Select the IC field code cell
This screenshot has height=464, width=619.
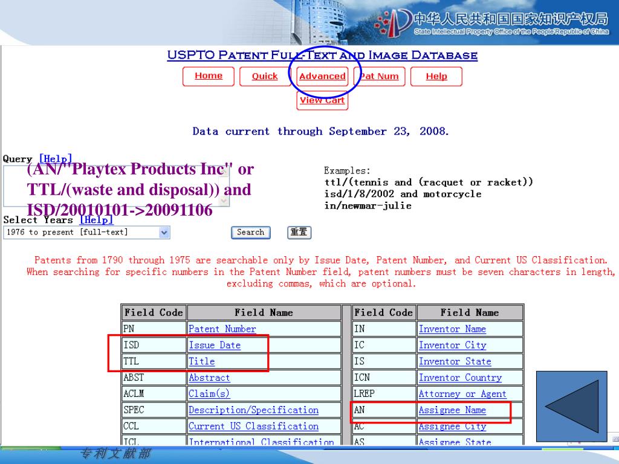(x=384, y=345)
